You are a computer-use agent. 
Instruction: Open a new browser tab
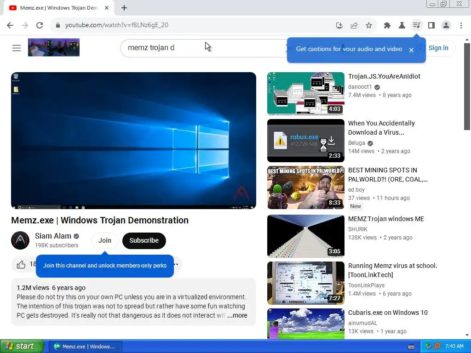pos(124,8)
